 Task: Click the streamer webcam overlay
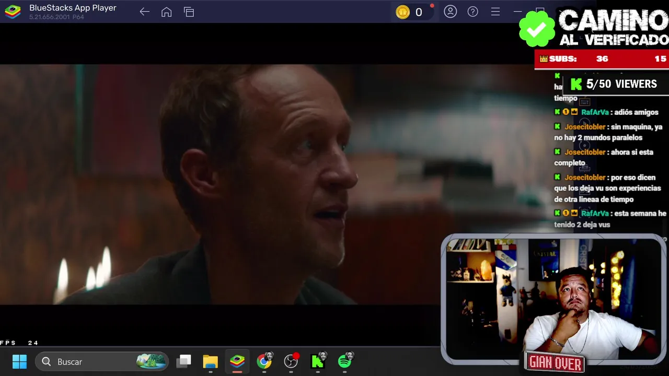click(x=554, y=299)
